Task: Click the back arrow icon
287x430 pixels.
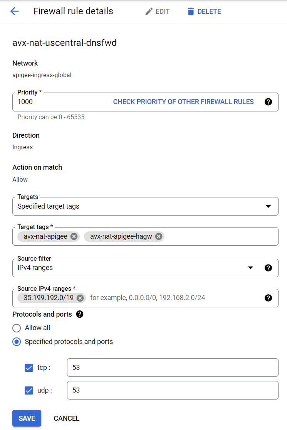Action: click(15, 12)
